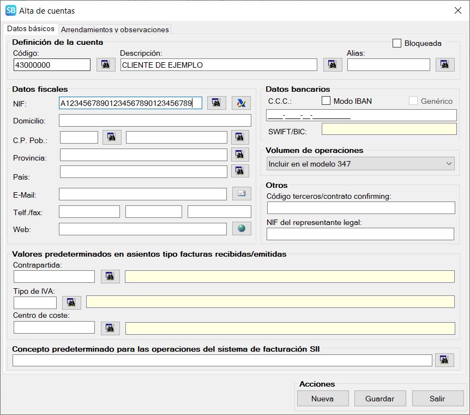
Task: Click the Nueva button
Action: click(322, 399)
